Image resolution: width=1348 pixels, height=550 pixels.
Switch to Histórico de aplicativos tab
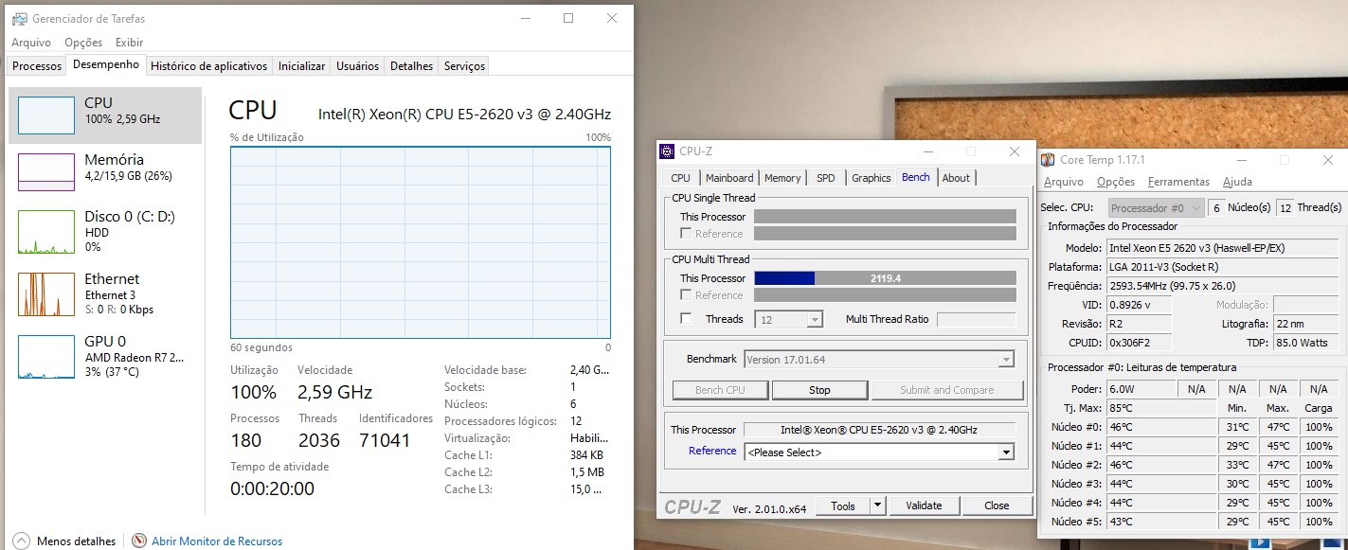[208, 66]
